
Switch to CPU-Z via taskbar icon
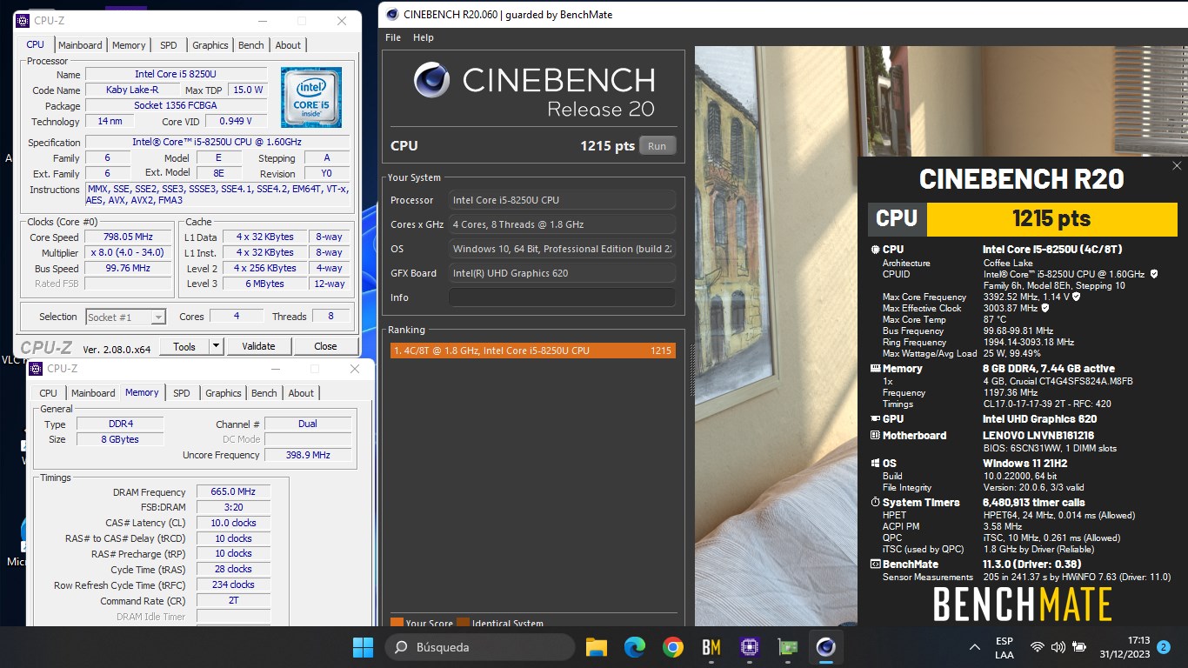[x=749, y=647]
